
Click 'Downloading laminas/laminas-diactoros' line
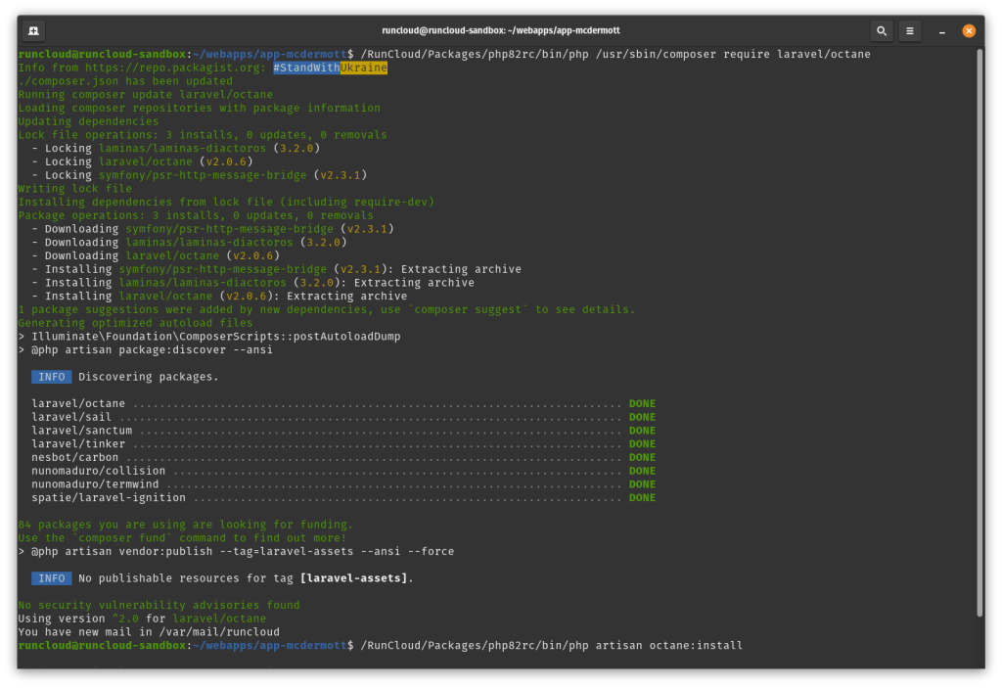(189, 242)
